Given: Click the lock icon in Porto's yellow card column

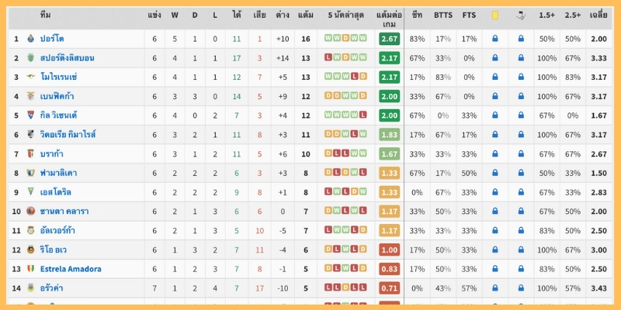Looking at the screenshot, I should 494,39.
